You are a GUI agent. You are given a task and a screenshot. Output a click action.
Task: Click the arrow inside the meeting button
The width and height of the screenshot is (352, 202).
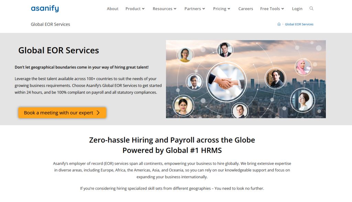tap(98, 112)
